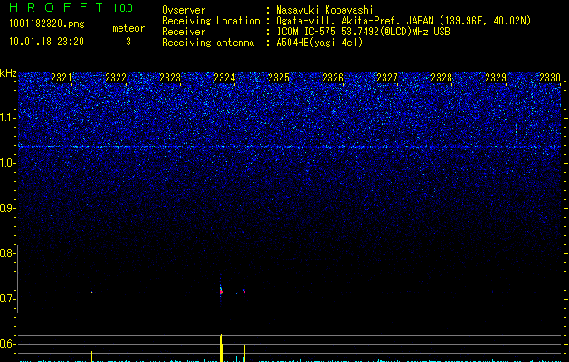Screen dimensions: 569x362
Task: Click the 0.7 frequency axis label
Action: (8, 299)
